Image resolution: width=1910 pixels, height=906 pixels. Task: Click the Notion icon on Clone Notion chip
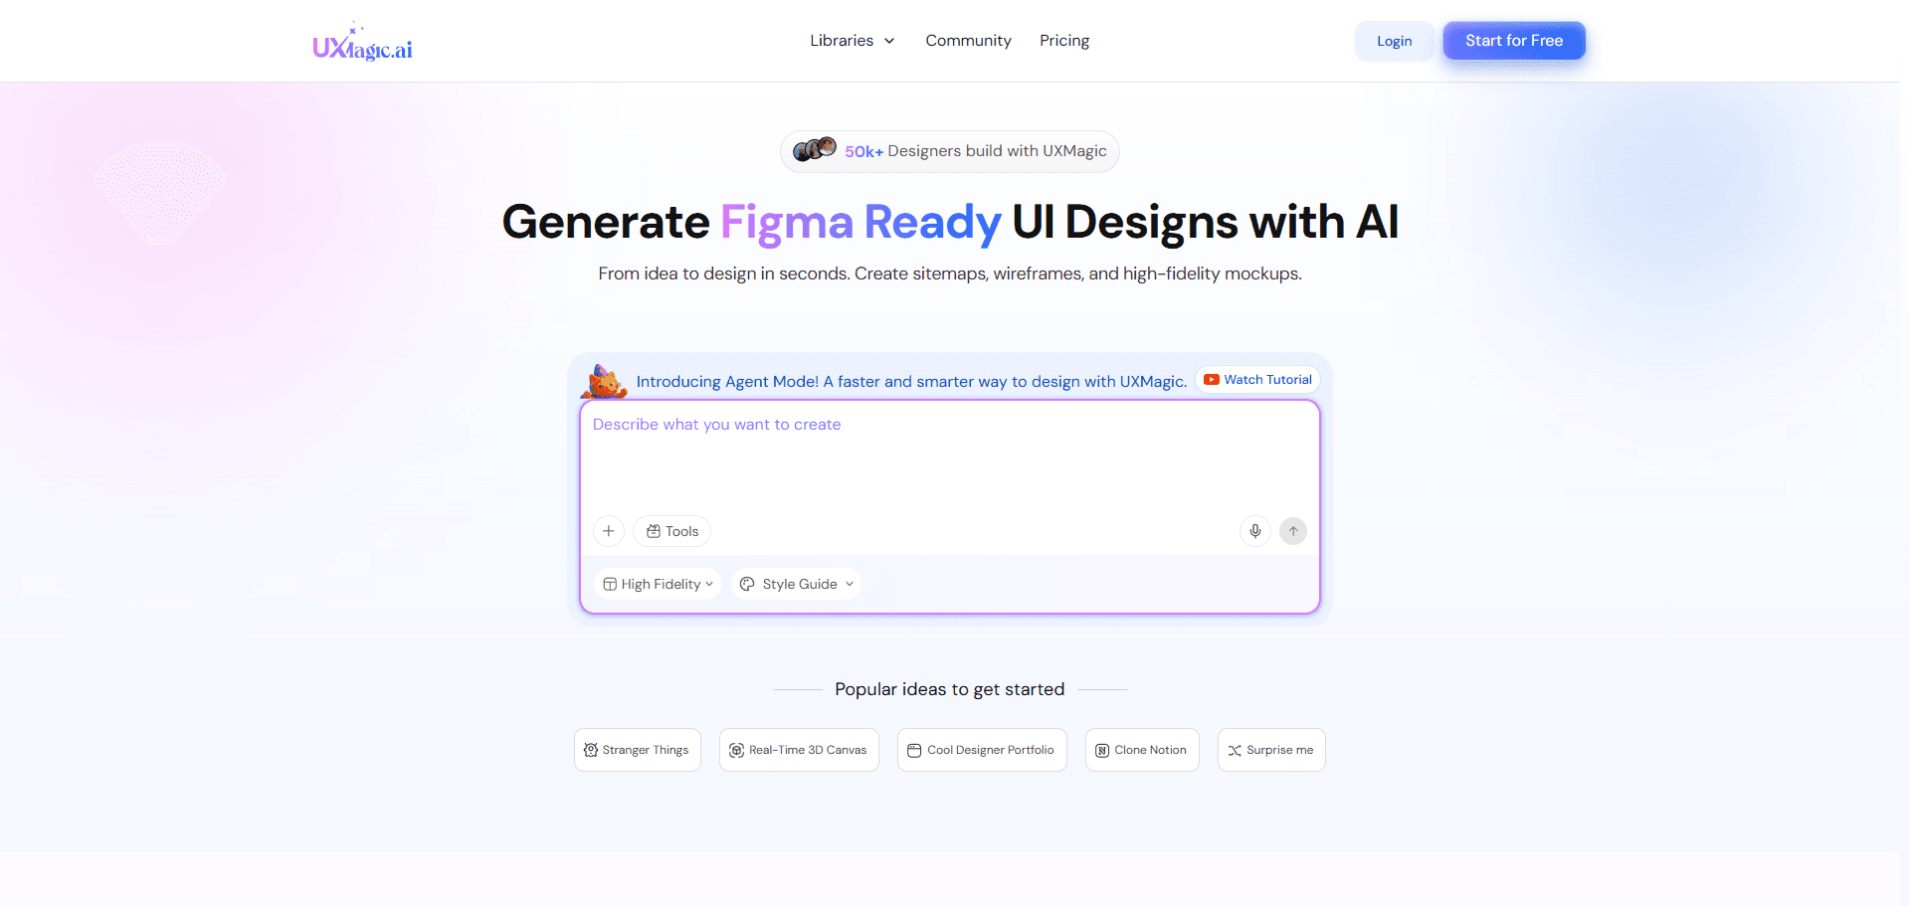coord(1102,750)
